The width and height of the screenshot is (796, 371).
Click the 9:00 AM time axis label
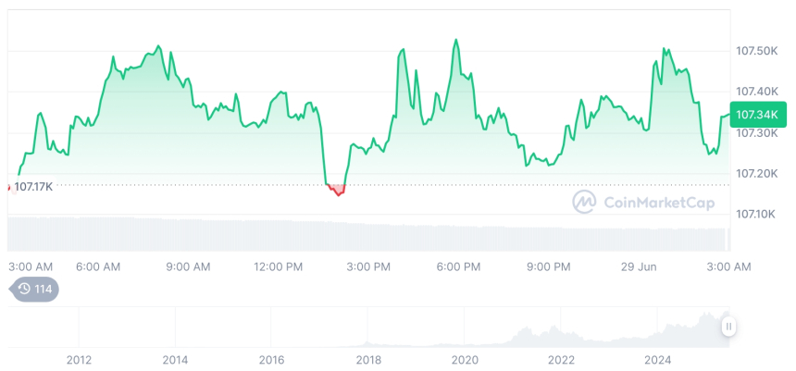(x=188, y=267)
